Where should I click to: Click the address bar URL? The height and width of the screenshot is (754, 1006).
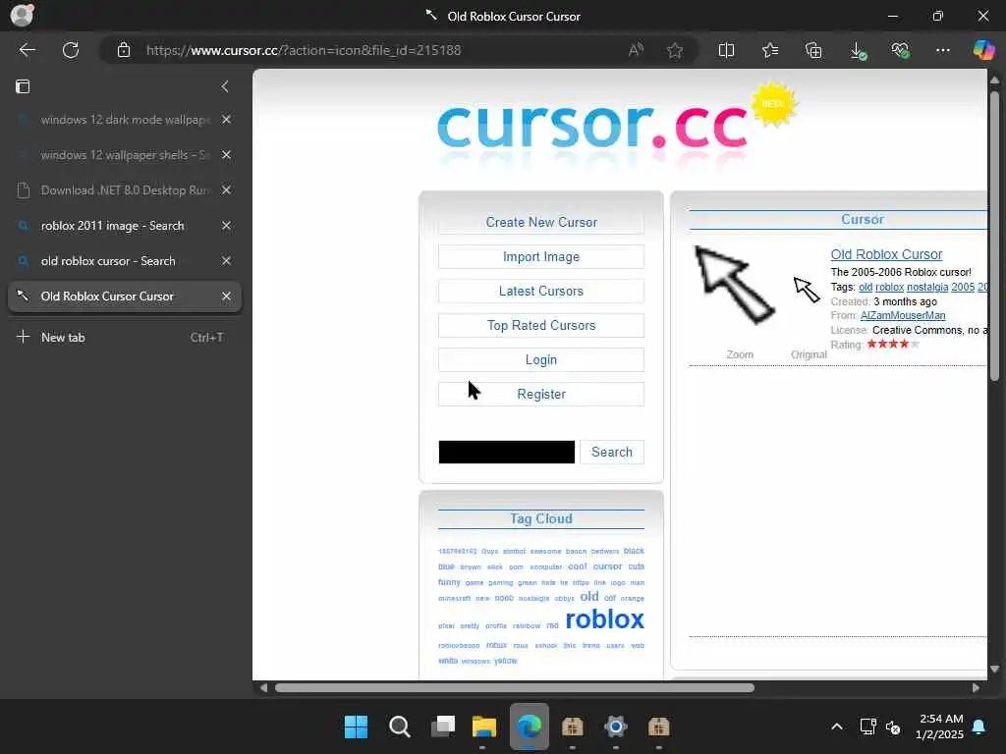coord(304,50)
